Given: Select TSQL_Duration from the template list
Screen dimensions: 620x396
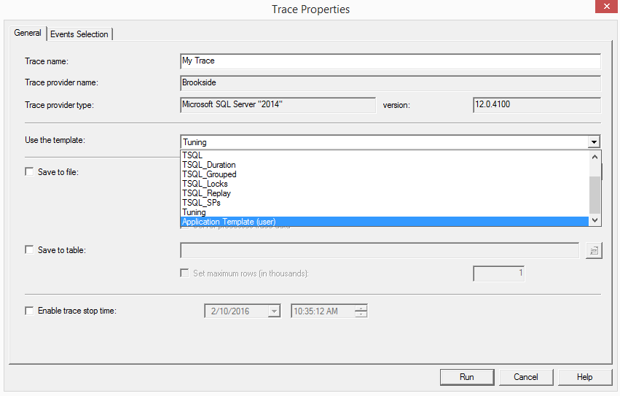Looking at the screenshot, I should tap(209, 165).
